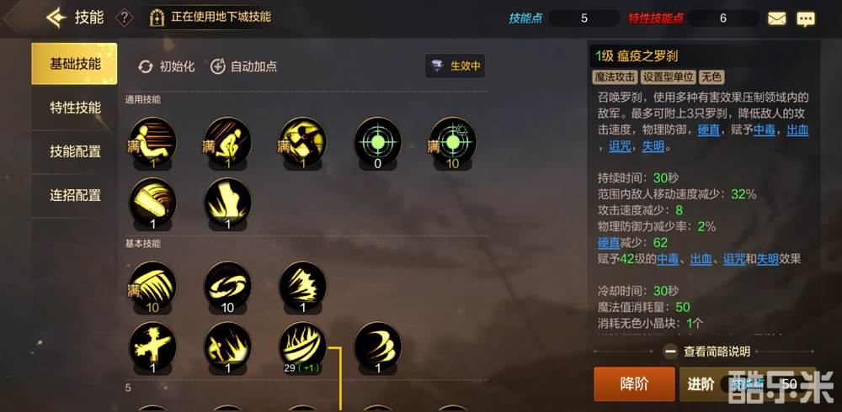Collapse details via 查看简略说明

tap(706, 351)
